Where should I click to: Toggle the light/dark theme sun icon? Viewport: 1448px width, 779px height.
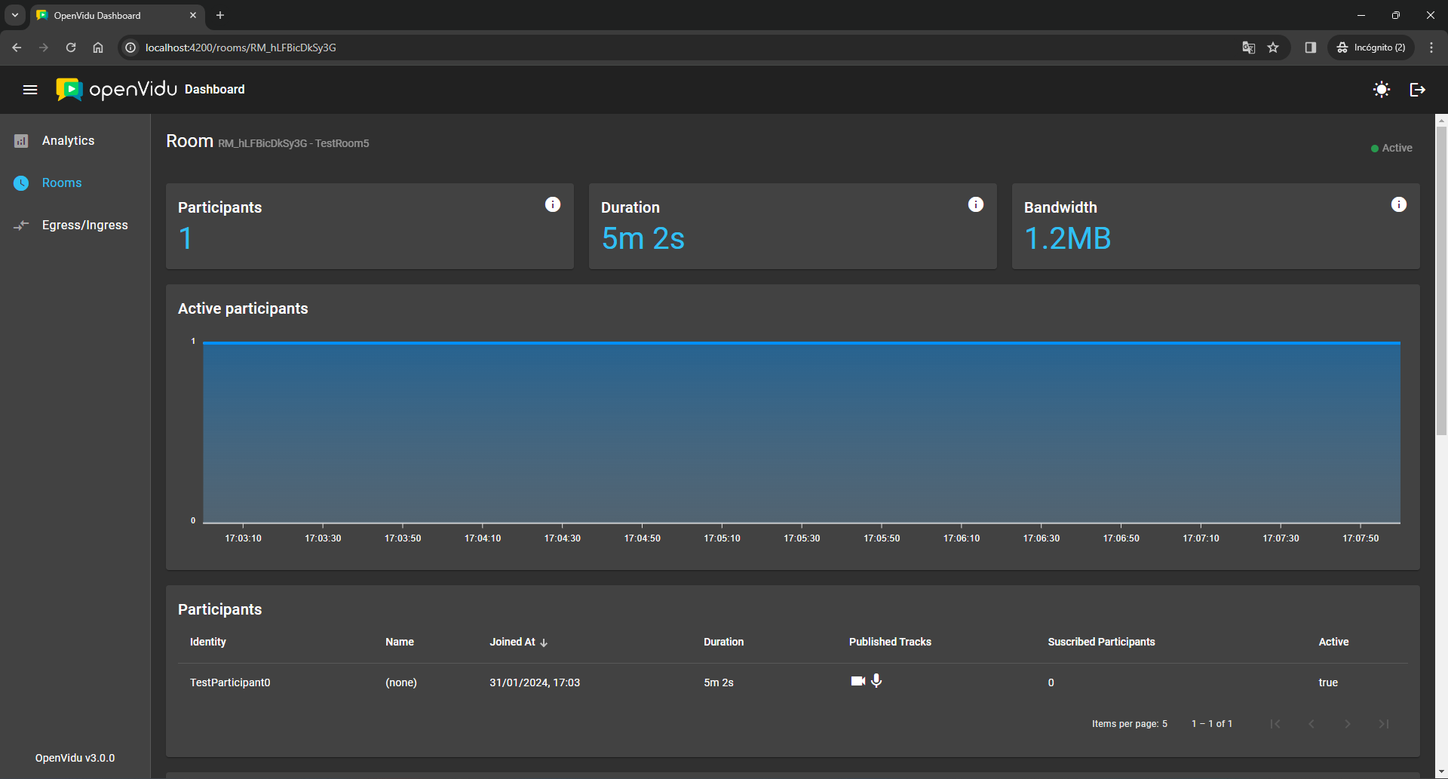pos(1381,90)
